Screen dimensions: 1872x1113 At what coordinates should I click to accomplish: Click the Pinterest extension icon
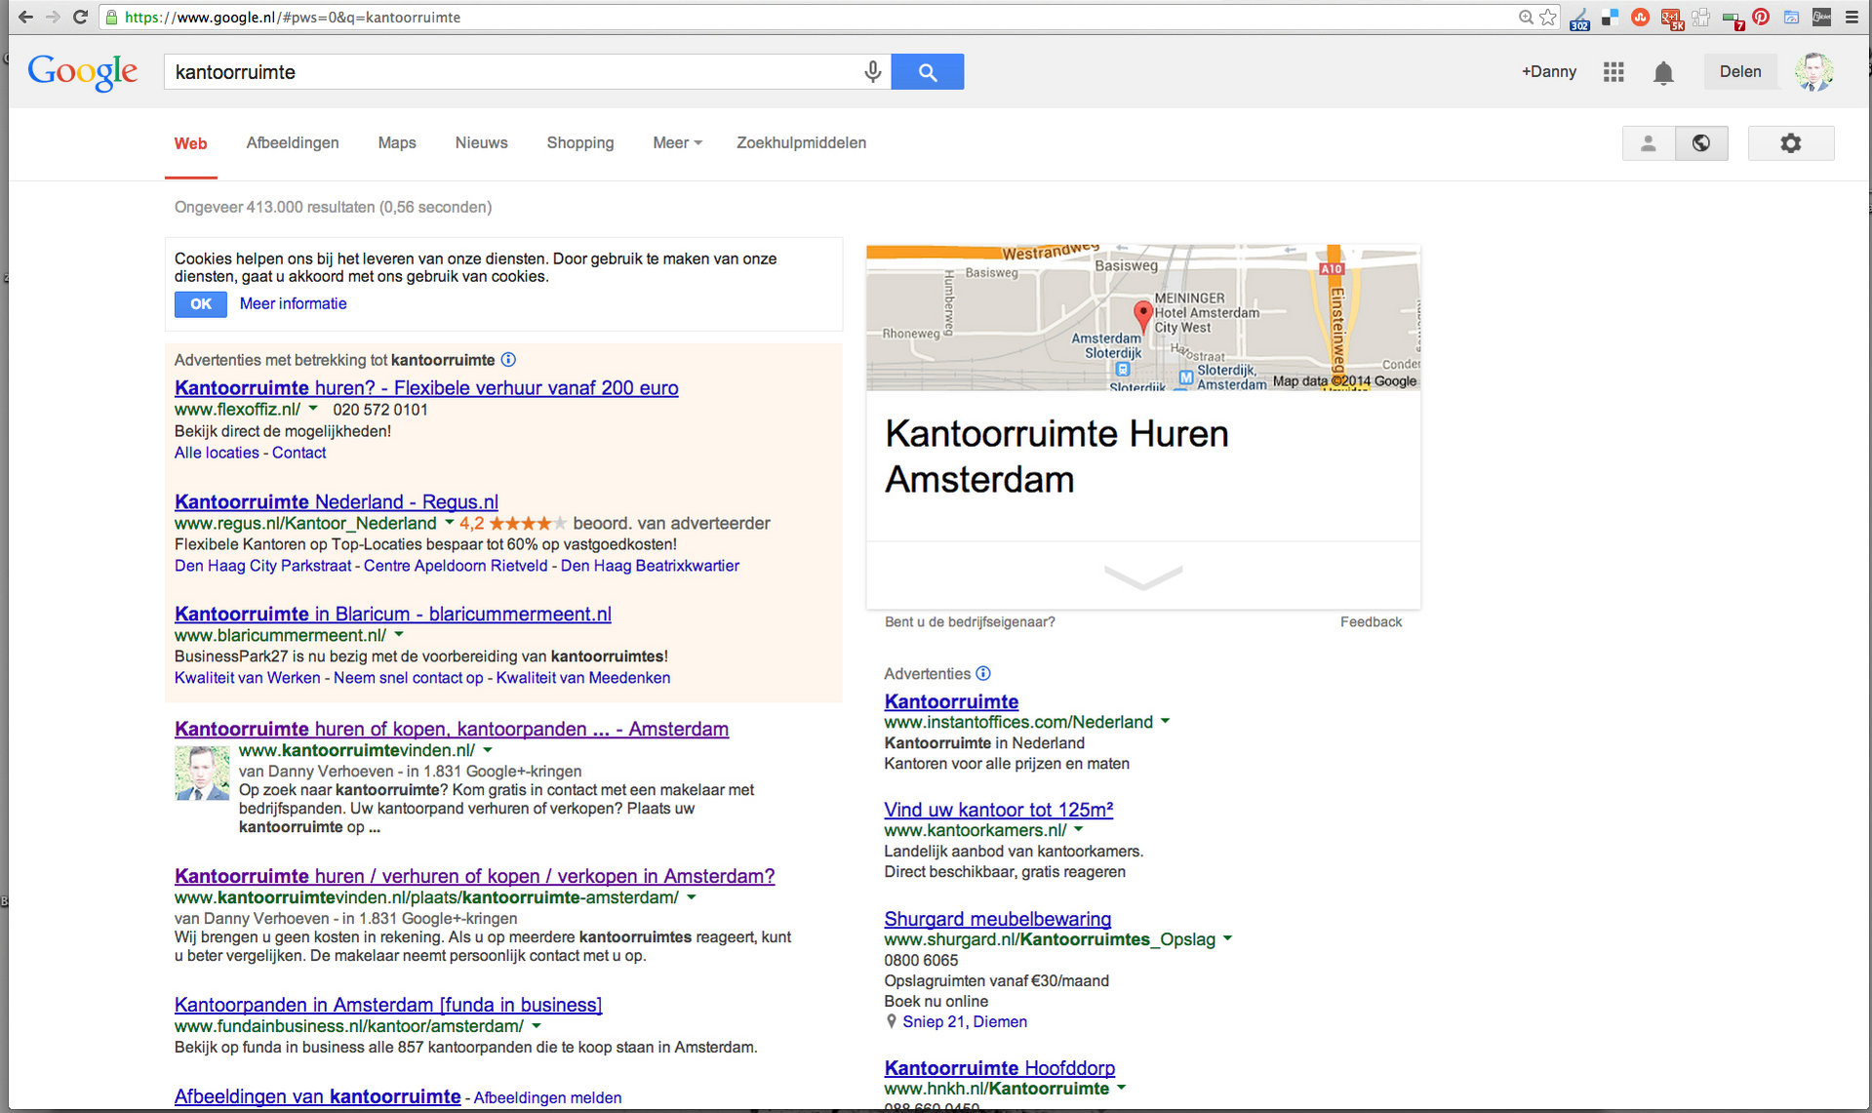[x=1761, y=17]
